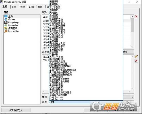Click the gesture list scrollbar down arrow
This screenshot has width=142, height=114.
132,47
